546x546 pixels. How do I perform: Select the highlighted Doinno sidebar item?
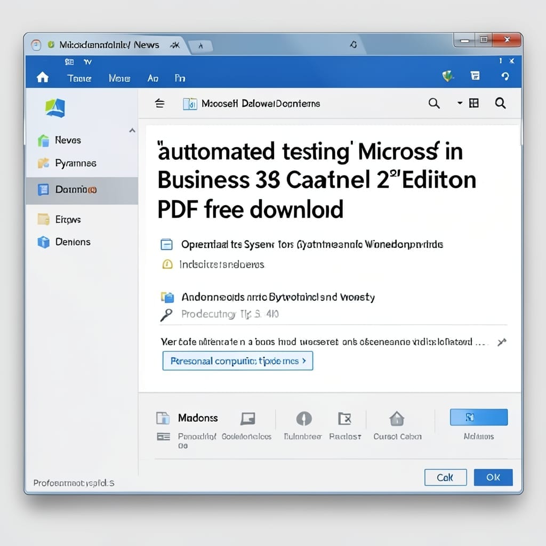point(82,190)
